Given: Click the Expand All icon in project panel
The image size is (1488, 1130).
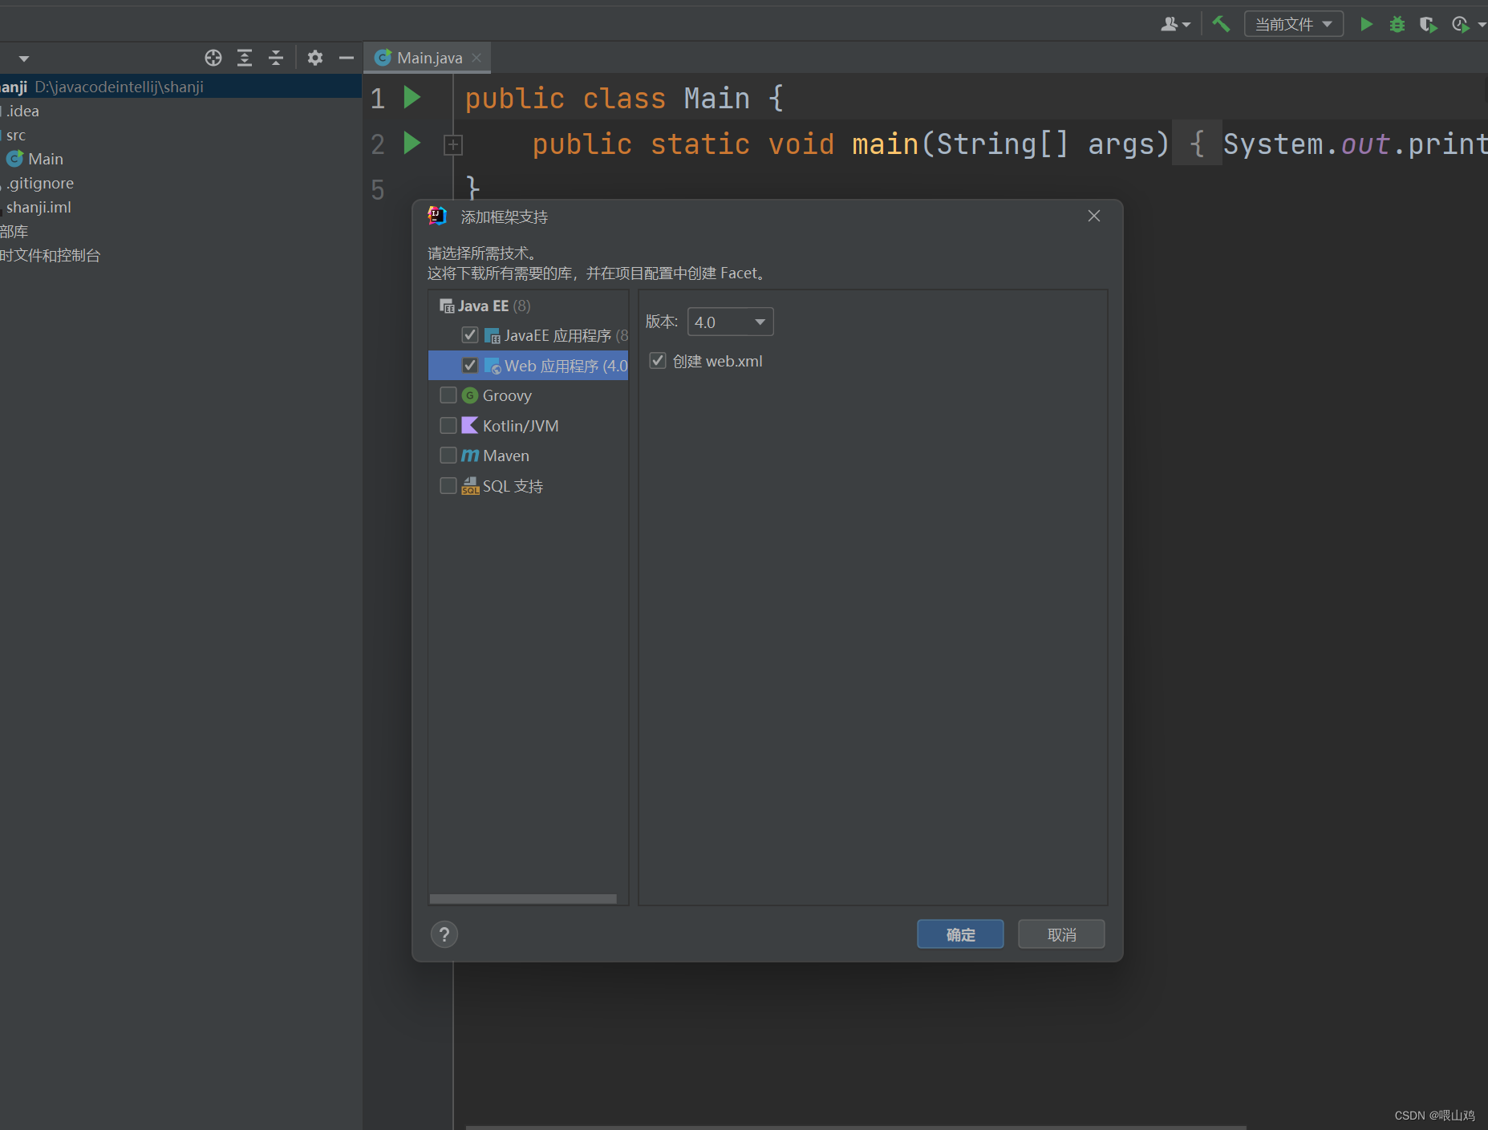Looking at the screenshot, I should (x=245, y=58).
